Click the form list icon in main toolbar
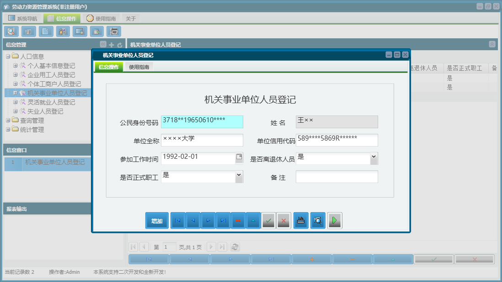Viewport: 502px width, 282px height. [x=28, y=31]
